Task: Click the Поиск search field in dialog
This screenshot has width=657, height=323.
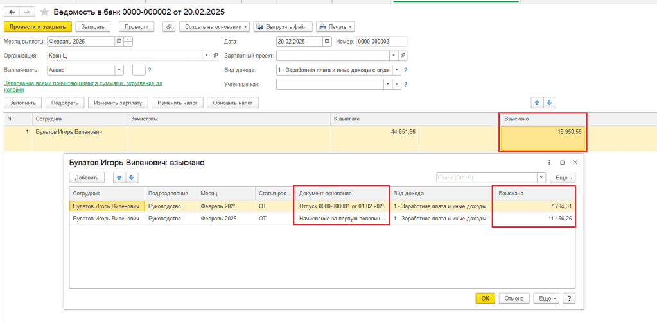Action: (486, 178)
